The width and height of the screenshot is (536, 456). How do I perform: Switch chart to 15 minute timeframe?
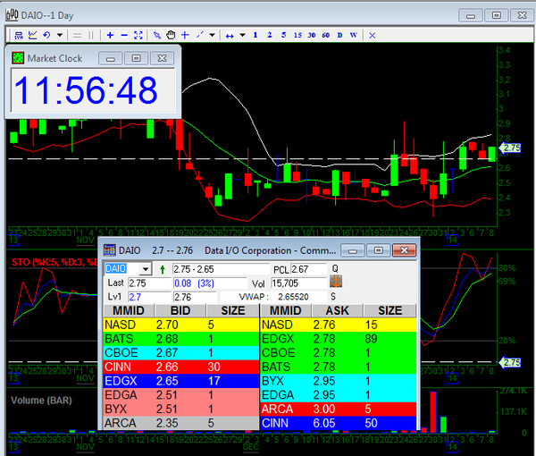[297, 35]
